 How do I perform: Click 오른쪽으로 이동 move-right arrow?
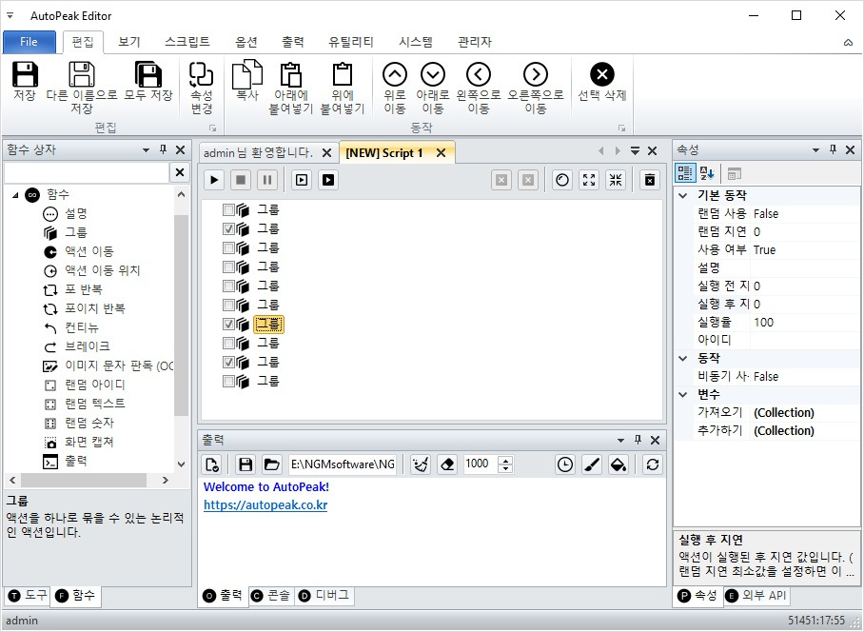tap(536, 74)
